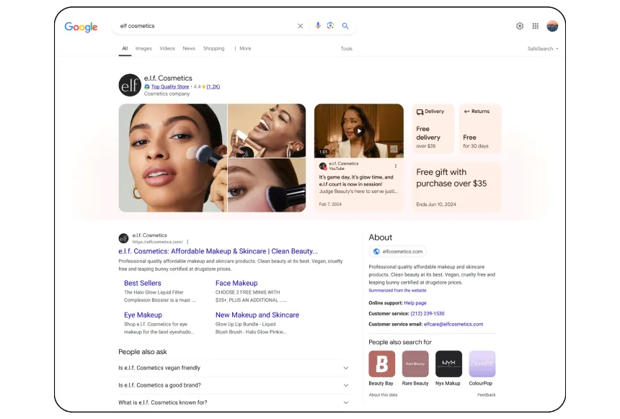
Task: Switch to the Images tab
Action: click(143, 49)
